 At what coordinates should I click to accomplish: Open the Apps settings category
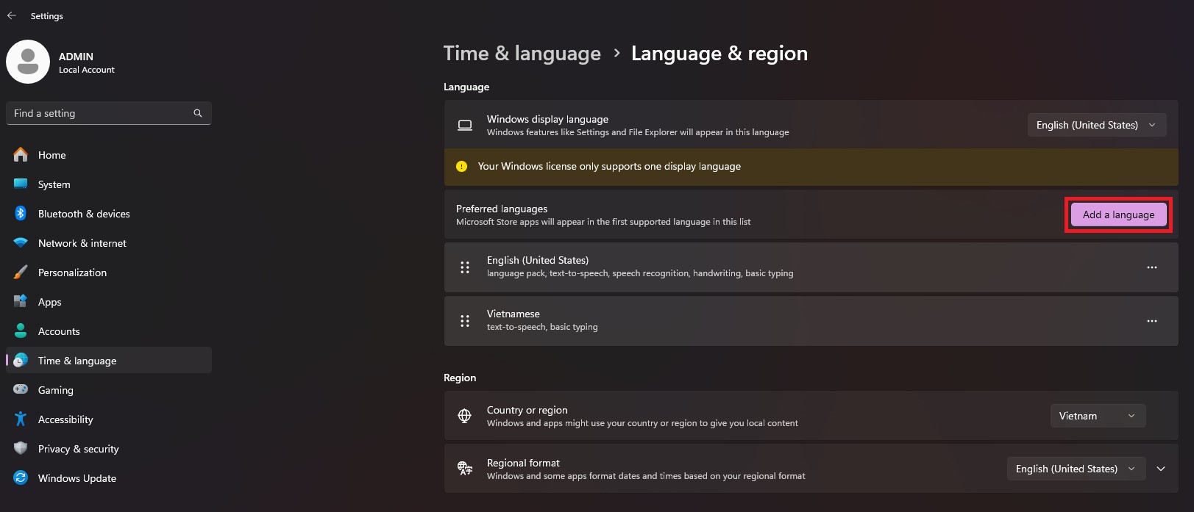(x=109, y=302)
